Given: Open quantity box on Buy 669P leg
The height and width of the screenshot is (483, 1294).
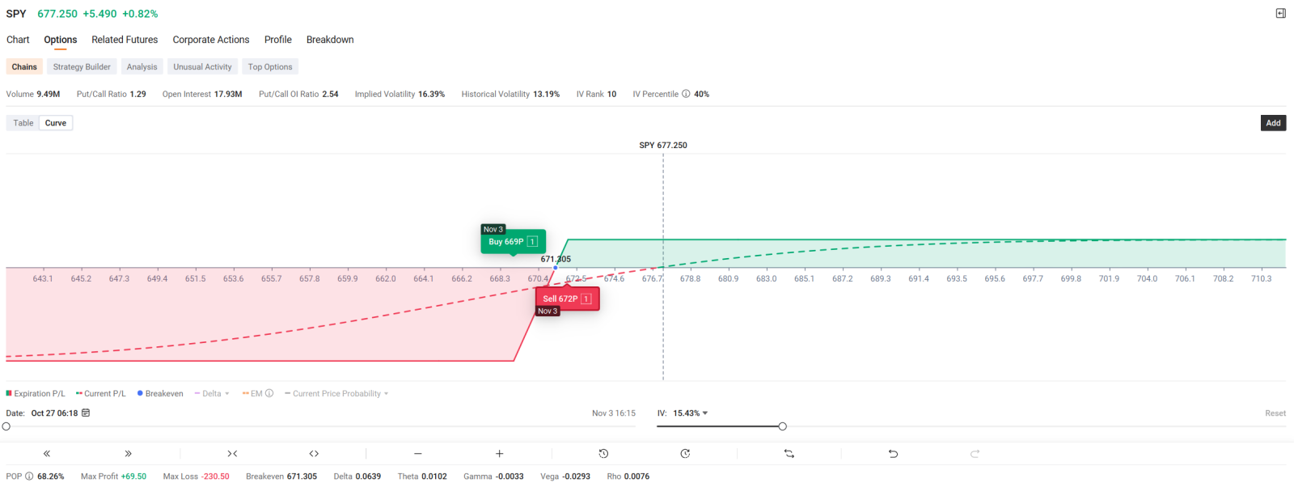Looking at the screenshot, I should point(532,242).
